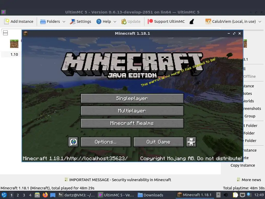The height and width of the screenshot is (199, 265).
Task: Open file manager icon in taskbar
Action: click(x=37, y=195)
